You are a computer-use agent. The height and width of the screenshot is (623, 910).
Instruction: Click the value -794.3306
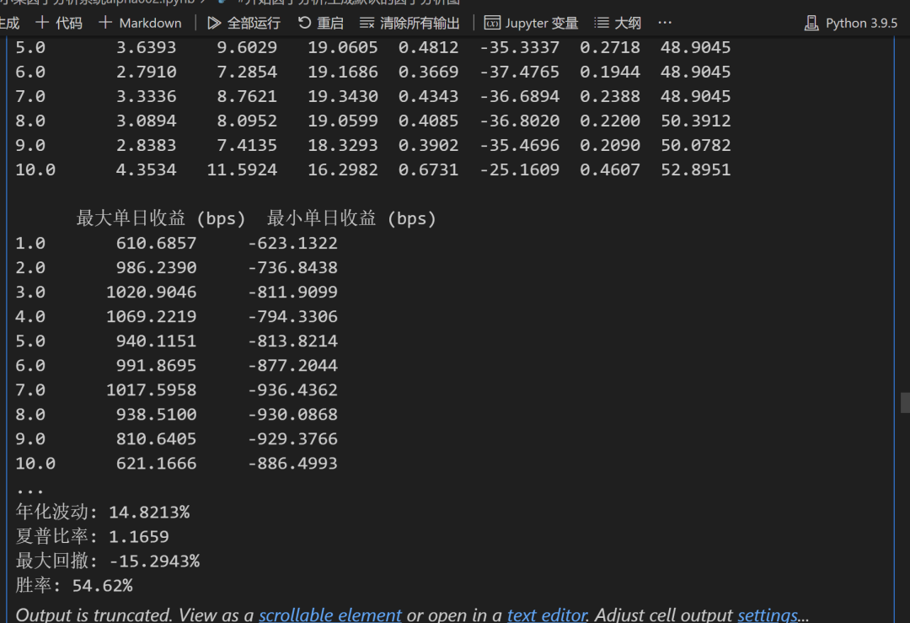coord(292,316)
